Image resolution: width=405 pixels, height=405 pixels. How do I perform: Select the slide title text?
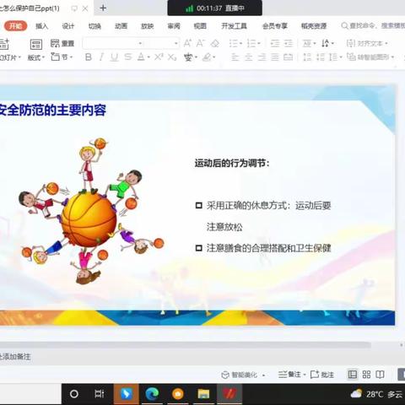(53, 110)
